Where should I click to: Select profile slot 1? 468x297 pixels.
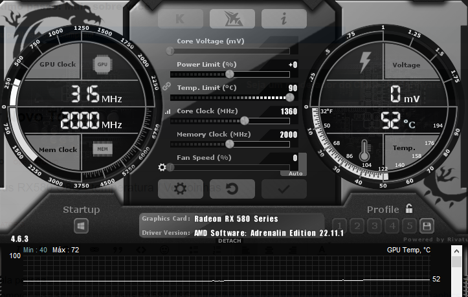tap(339, 226)
